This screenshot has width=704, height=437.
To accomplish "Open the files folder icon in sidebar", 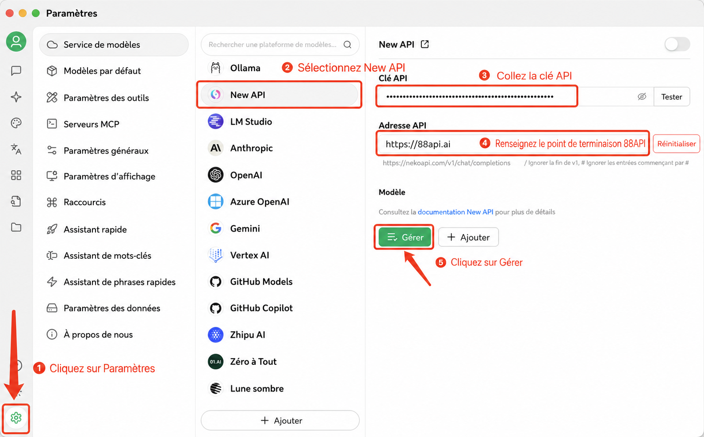I will coord(16,227).
